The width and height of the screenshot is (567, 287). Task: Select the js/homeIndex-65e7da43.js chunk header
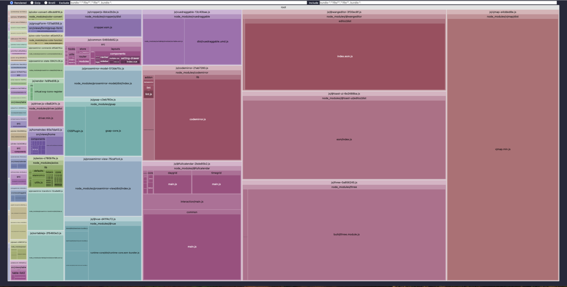(x=46, y=130)
